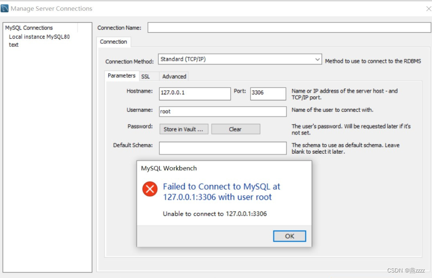Screen dimensions: 432x278
Task: Dismiss the error by clicking OK
Action: pos(289,236)
